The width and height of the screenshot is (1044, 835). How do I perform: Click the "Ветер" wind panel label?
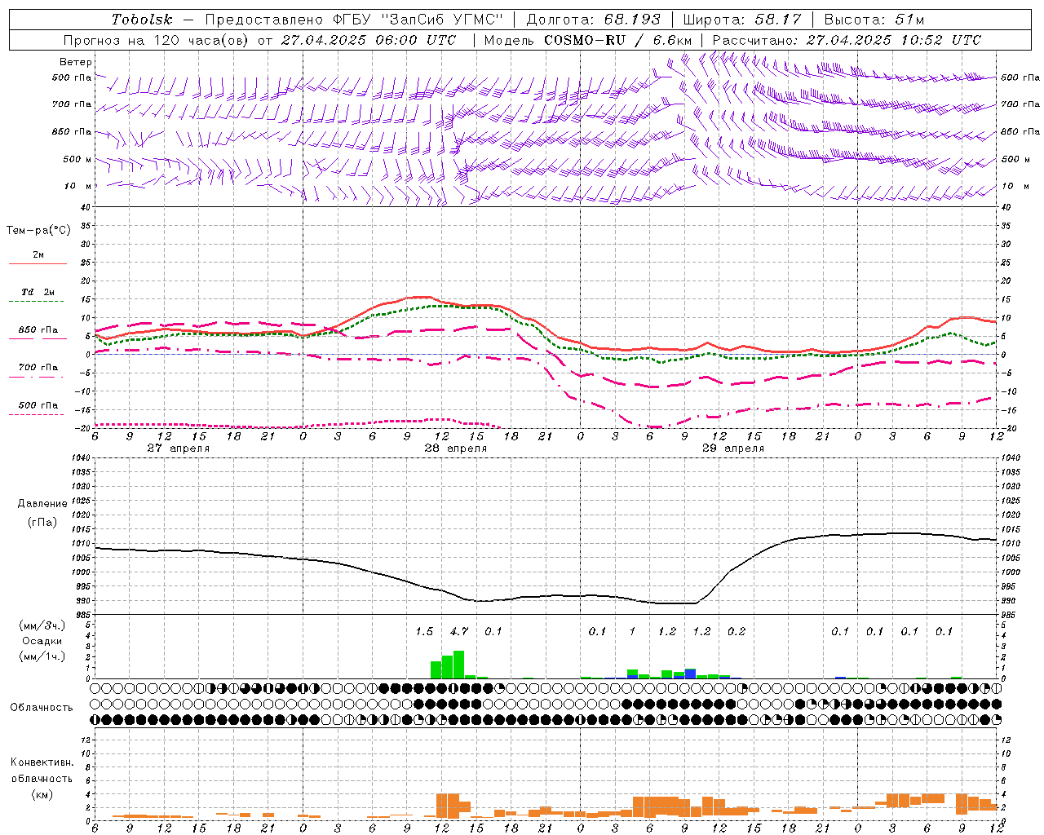tap(76, 62)
